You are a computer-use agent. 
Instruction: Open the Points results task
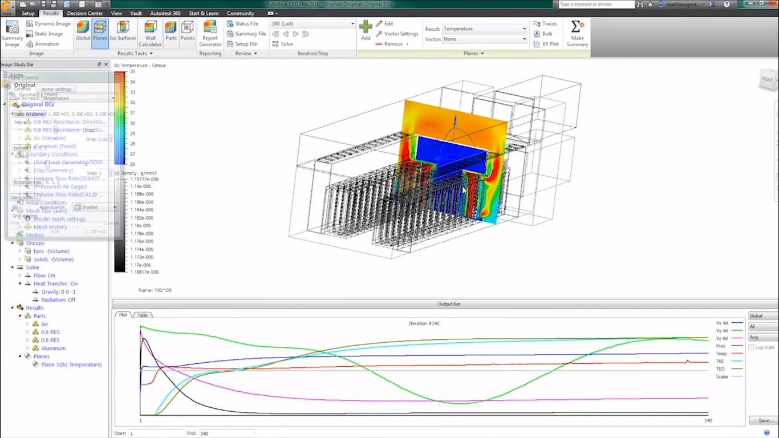click(188, 32)
